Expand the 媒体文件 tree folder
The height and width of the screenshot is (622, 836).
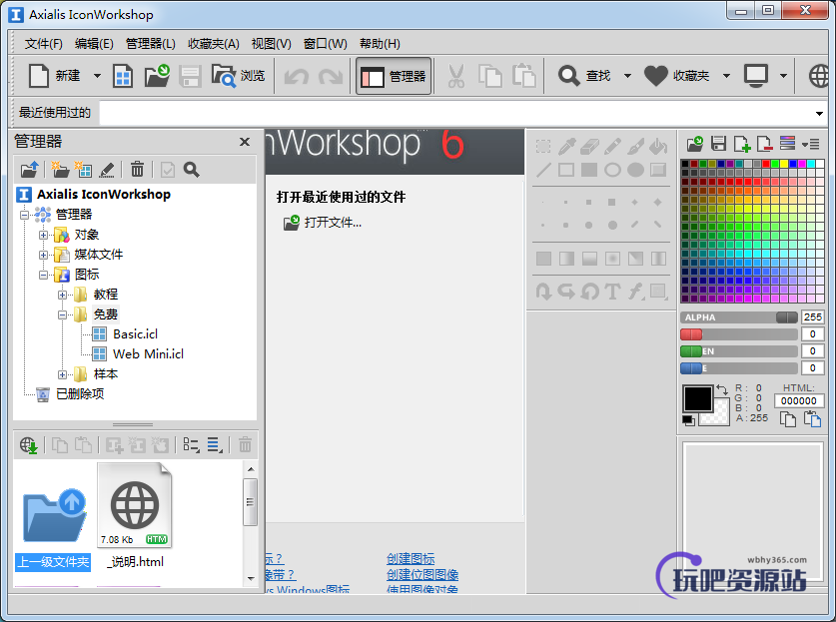pos(43,255)
